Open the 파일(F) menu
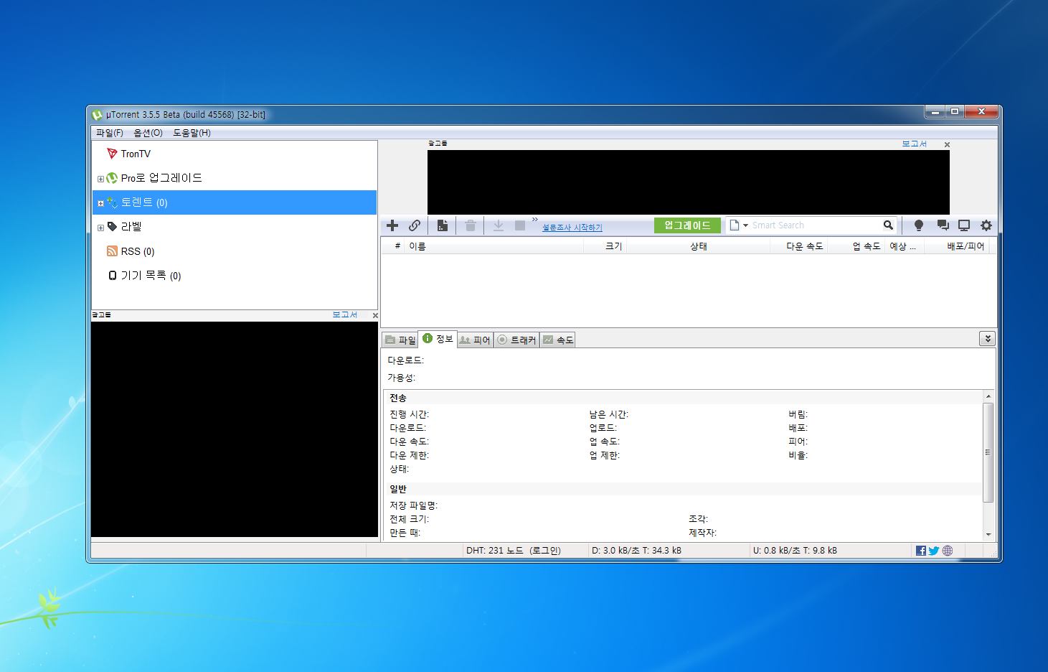The image size is (1048, 672). (x=110, y=133)
